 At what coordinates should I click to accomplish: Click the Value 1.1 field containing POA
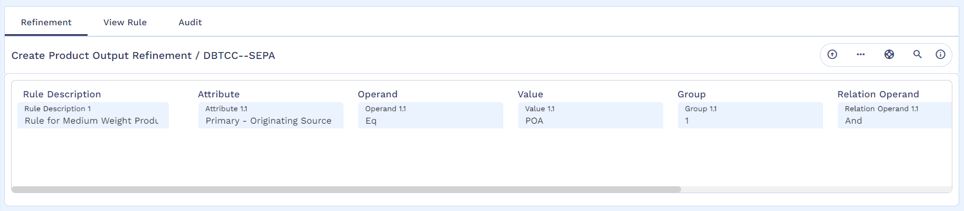point(590,115)
